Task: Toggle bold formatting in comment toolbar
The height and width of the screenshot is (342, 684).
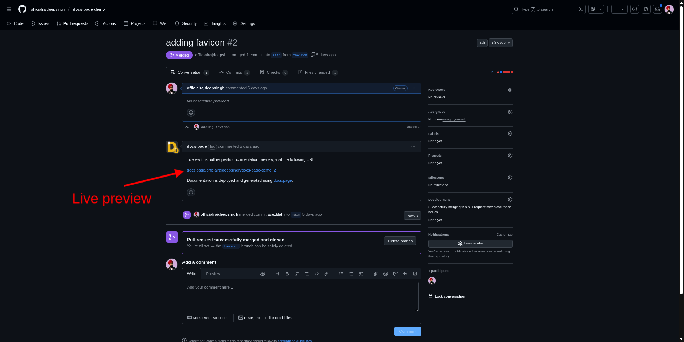Action: coord(287,274)
